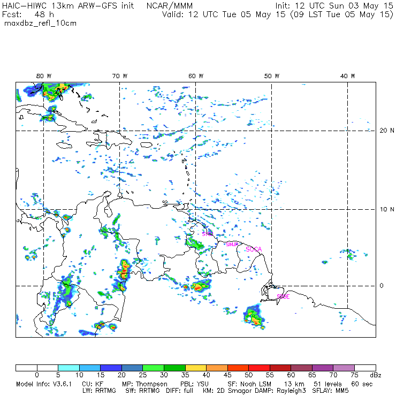Click the 'Init: 12 UTC Sun 03 May 15' text
This screenshot has height=396, width=396.
click(x=334, y=6)
